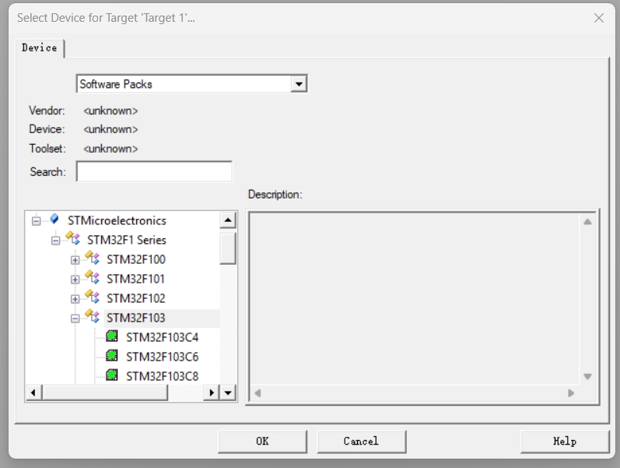Open the Software Packs dropdown
This screenshot has width=620, height=468.
coord(299,84)
